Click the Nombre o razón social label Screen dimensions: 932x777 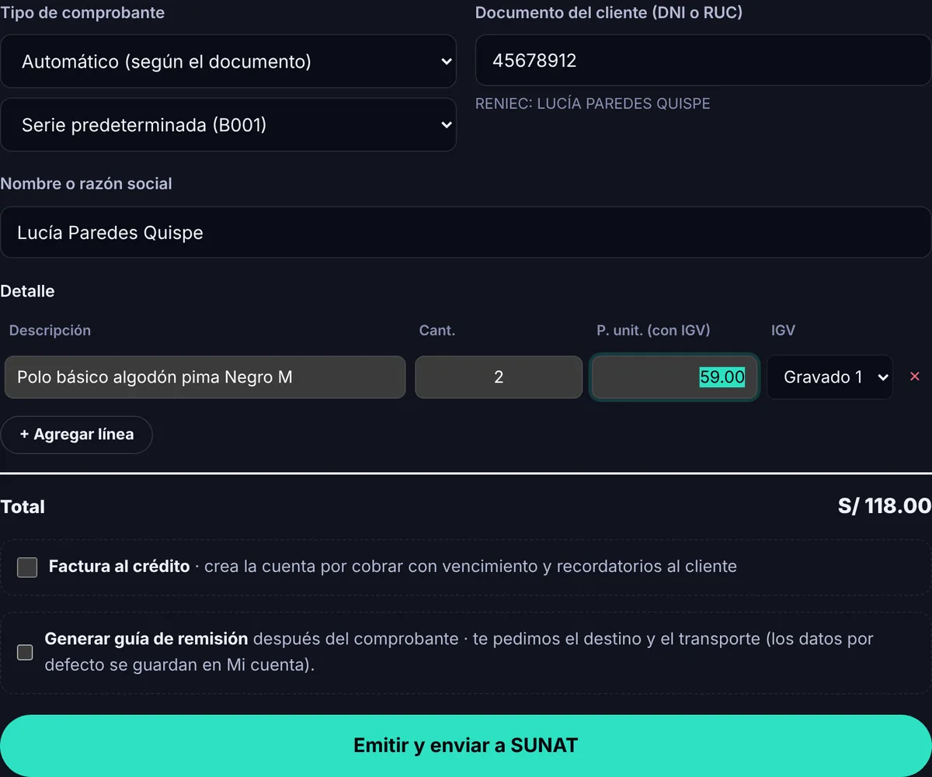pyautogui.click(x=86, y=184)
